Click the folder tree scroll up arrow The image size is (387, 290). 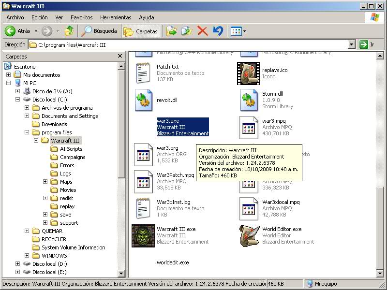(x=121, y=66)
